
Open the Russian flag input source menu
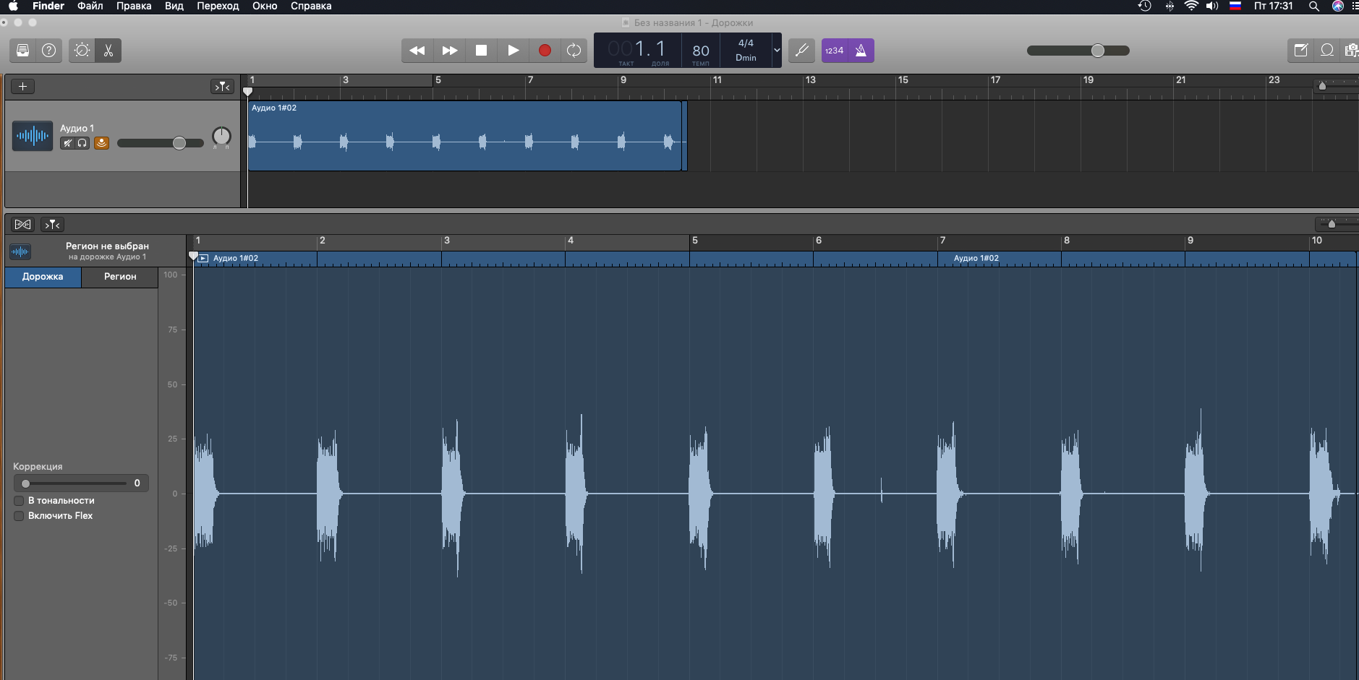pyautogui.click(x=1235, y=6)
